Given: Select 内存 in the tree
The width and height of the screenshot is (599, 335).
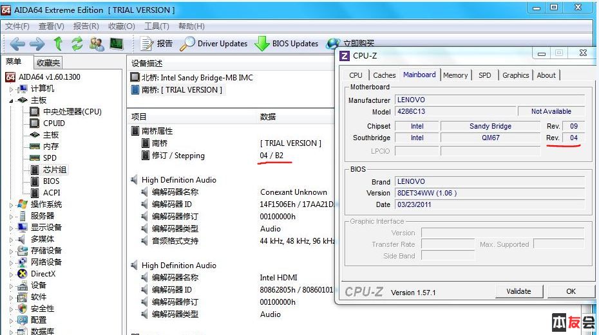Looking at the screenshot, I should [x=51, y=147].
